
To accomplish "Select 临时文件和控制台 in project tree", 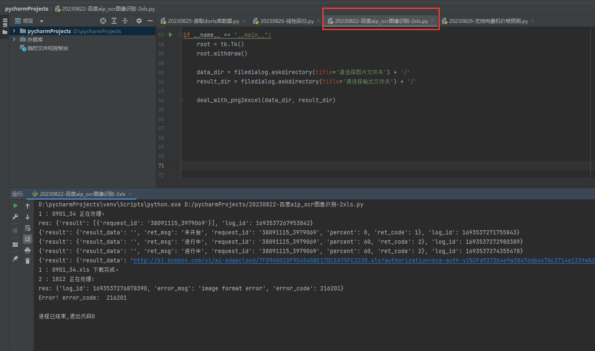I will (x=47, y=48).
